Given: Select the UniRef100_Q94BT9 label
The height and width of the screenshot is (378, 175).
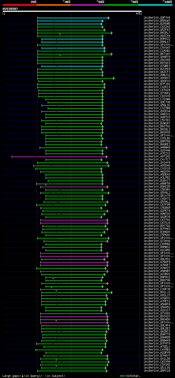Looking at the screenshot, I should (x=157, y=57).
